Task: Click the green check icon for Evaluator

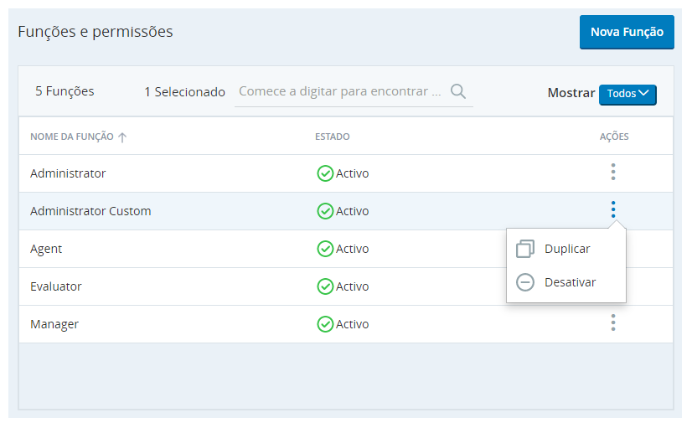Action: 325,286
